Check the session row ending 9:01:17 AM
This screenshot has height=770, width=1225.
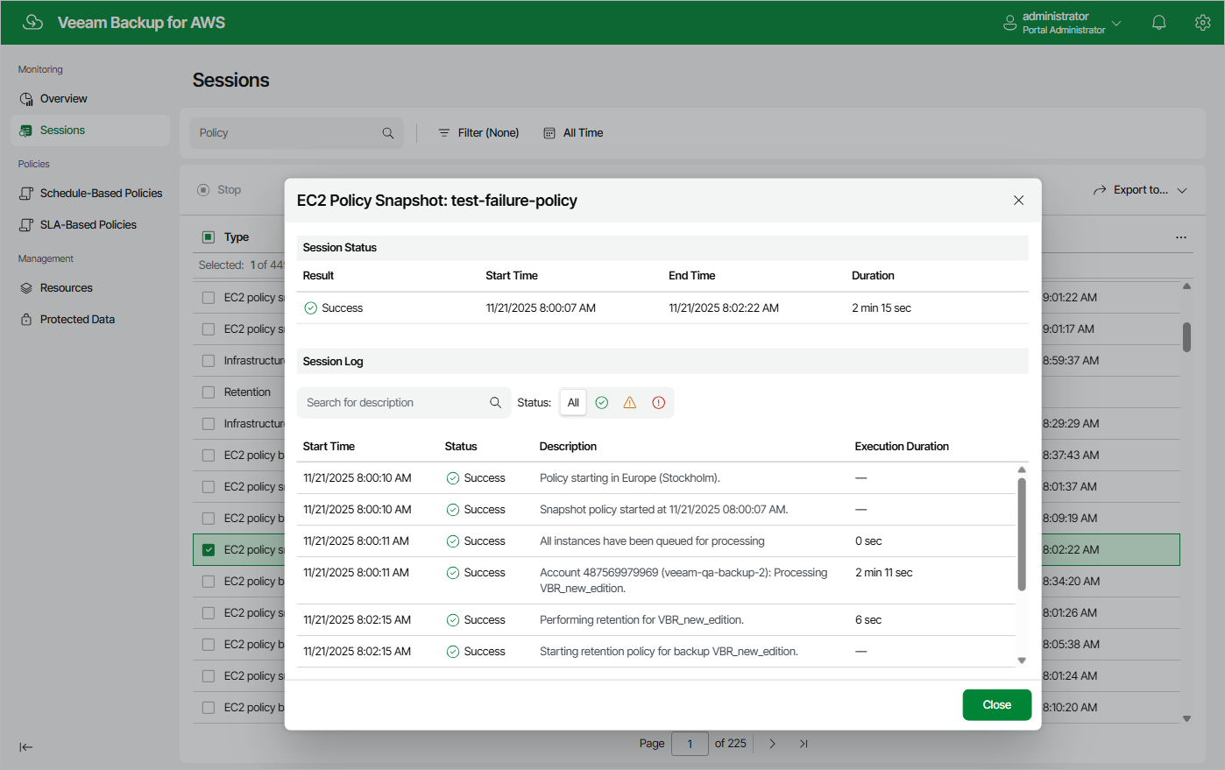point(209,329)
